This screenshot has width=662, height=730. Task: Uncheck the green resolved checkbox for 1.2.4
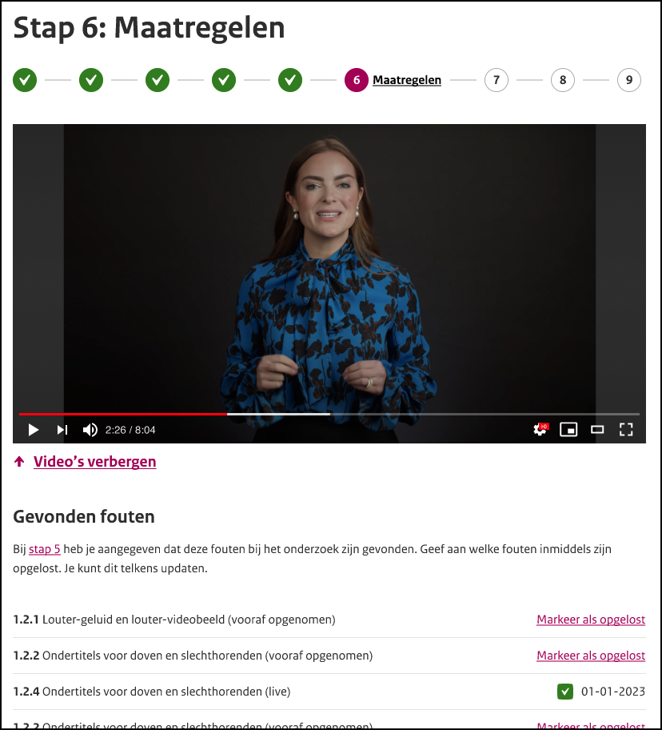tap(564, 692)
